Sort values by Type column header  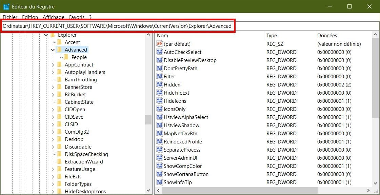(289, 35)
